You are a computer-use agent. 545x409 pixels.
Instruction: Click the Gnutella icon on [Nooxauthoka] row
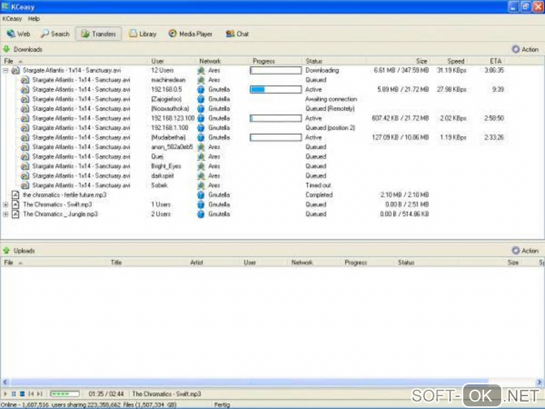coord(201,109)
